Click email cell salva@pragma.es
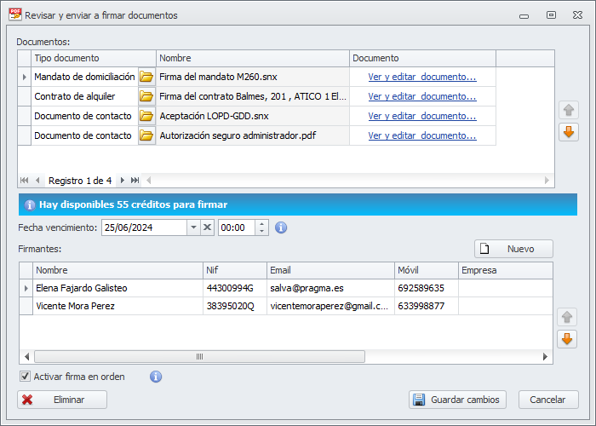The height and width of the screenshot is (426, 596). pyautogui.click(x=330, y=288)
